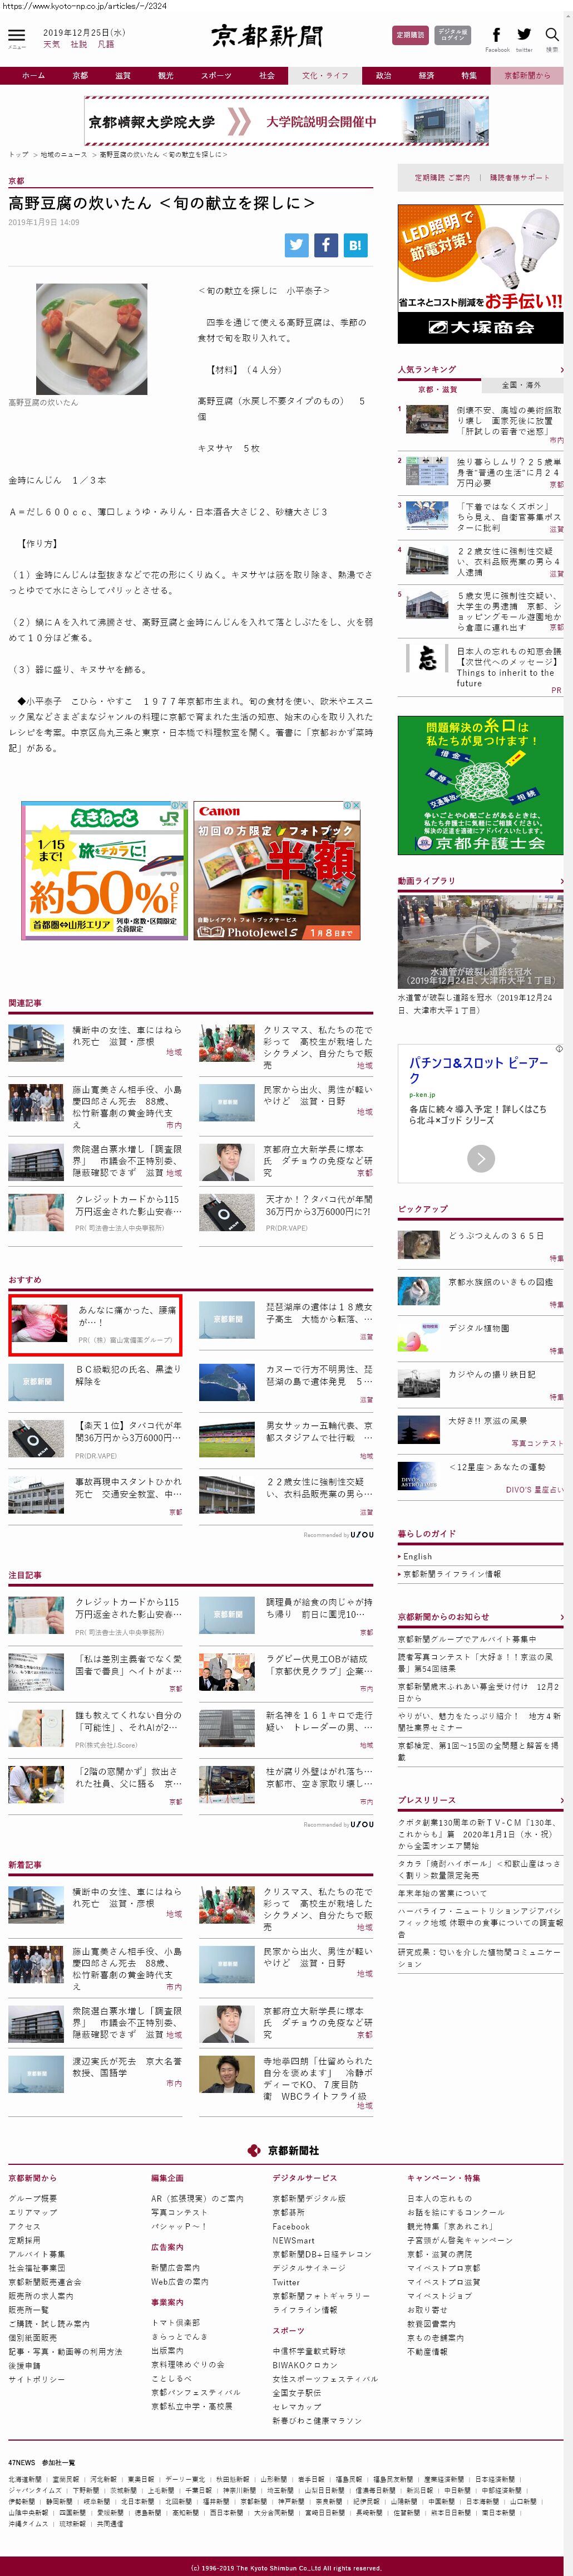
Task: Click the 定期購読 button
Action: [409, 35]
